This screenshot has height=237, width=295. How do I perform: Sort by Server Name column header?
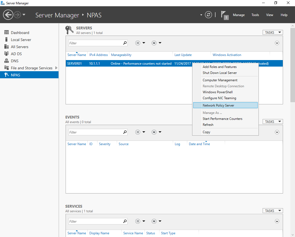tap(76, 55)
